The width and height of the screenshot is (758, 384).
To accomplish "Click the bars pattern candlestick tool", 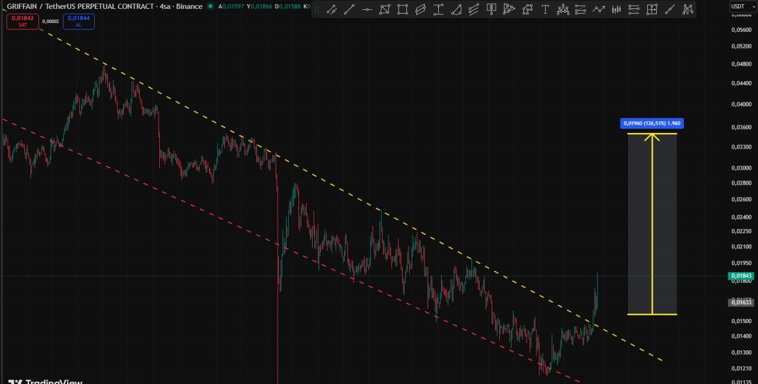I will (616, 9).
